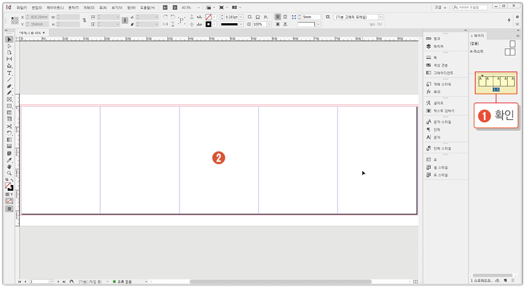The width and height of the screenshot is (525, 287).
Task: Select the Type tool
Action: (10, 73)
